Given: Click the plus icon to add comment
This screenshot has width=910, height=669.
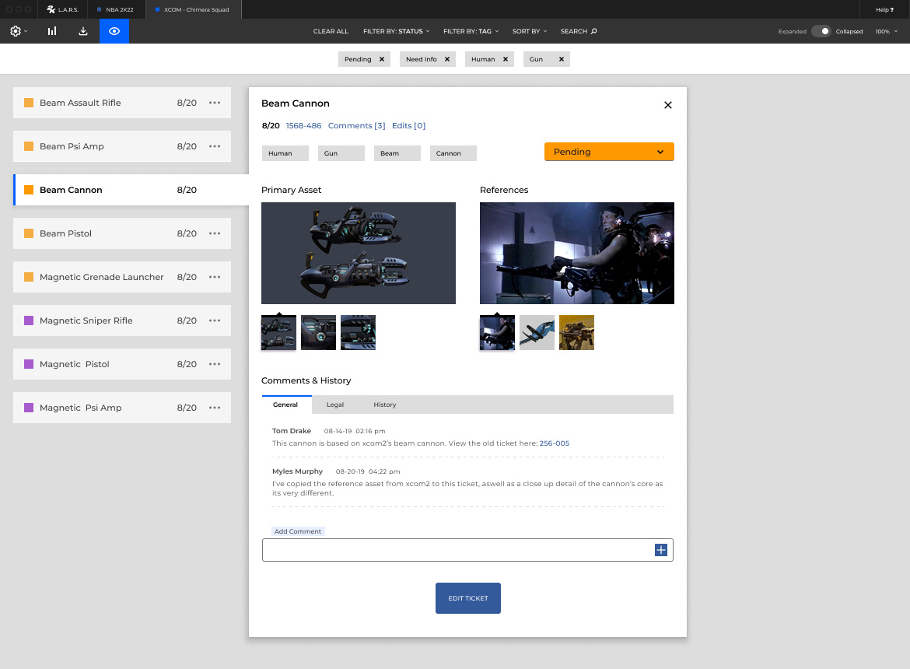Looking at the screenshot, I should coord(661,550).
